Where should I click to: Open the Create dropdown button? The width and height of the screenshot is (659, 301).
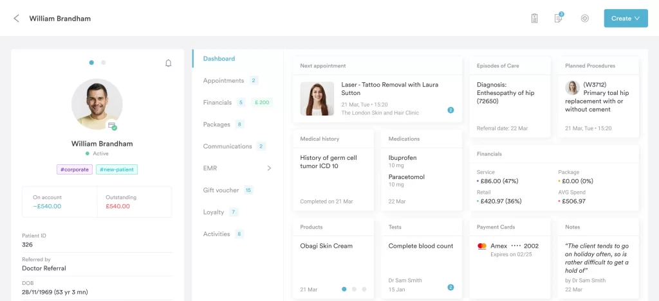pos(625,19)
